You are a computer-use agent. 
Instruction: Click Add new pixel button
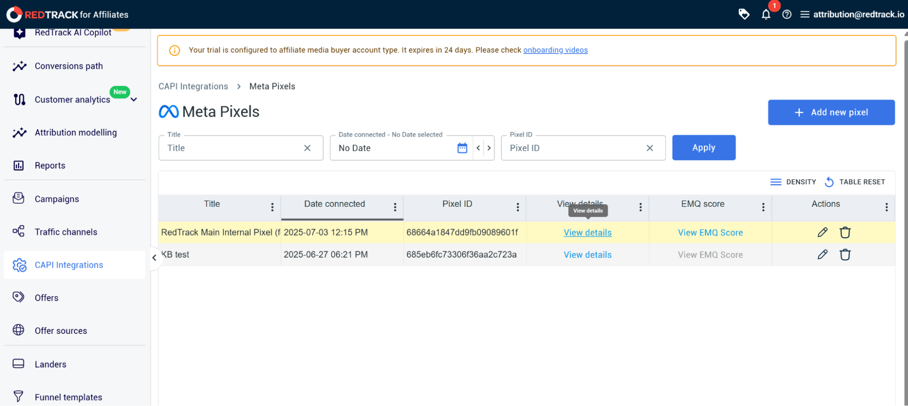click(831, 113)
